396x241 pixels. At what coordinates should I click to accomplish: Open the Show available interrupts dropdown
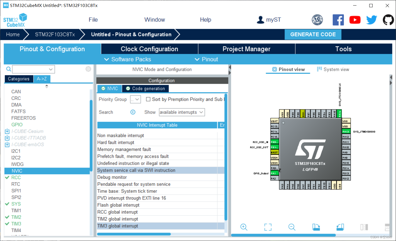(182, 112)
